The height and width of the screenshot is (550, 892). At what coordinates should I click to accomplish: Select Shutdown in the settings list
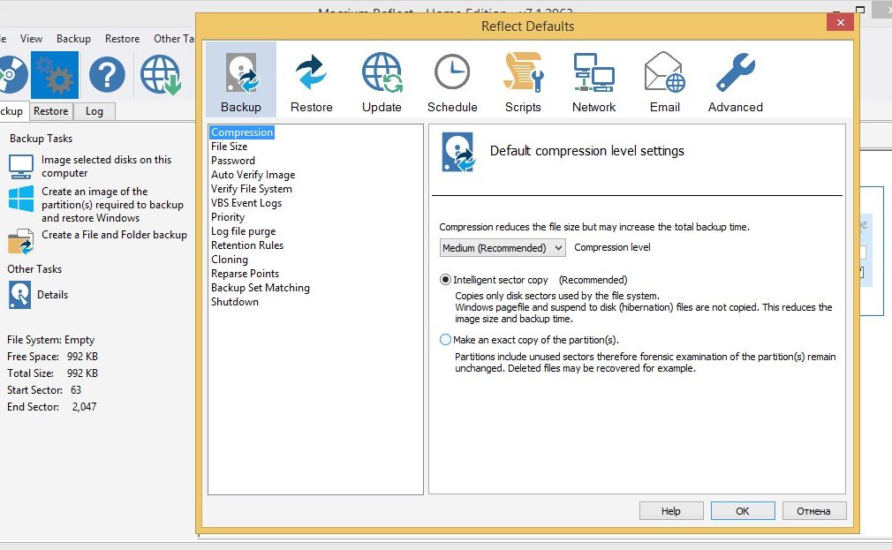(x=235, y=302)
